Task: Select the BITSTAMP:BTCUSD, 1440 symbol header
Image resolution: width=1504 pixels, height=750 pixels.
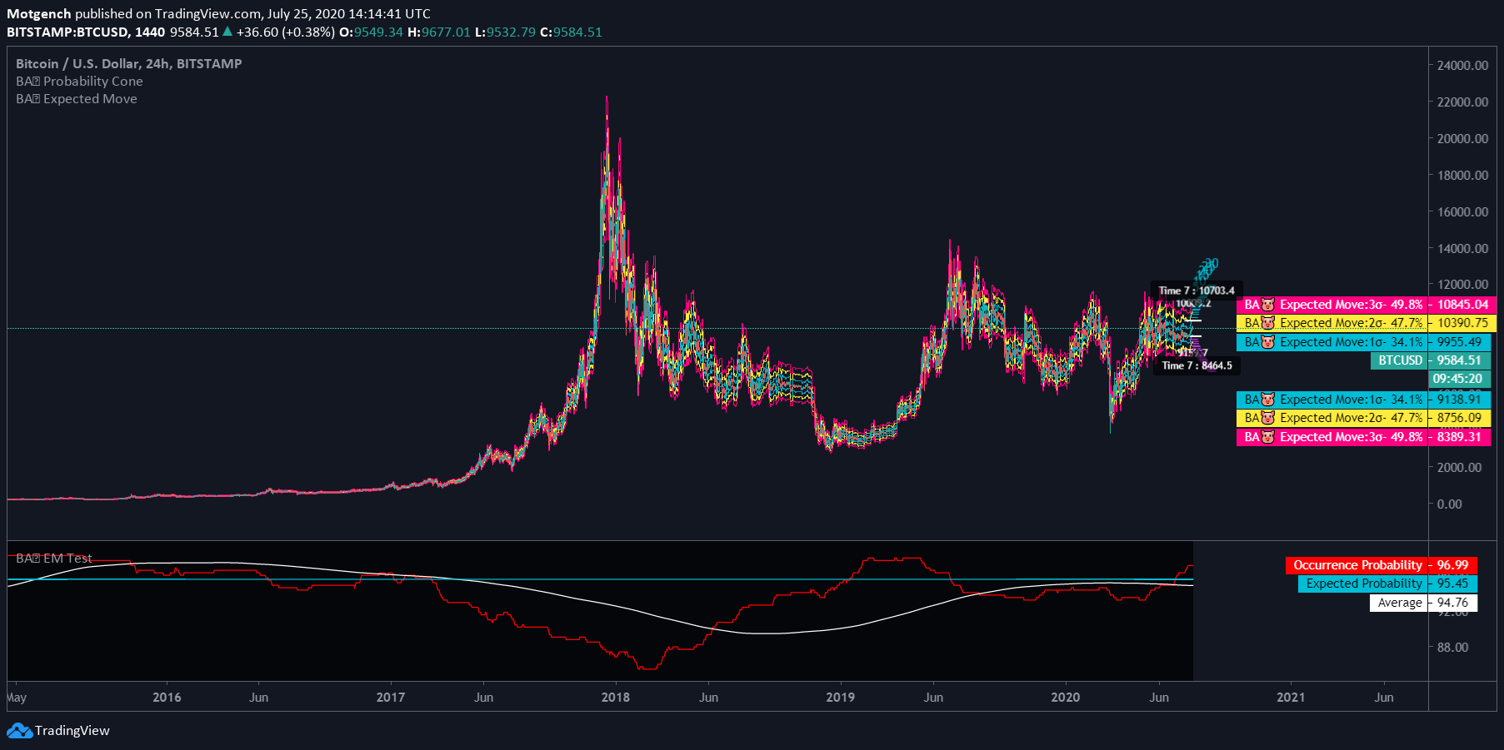Action: tap(86, 32)
